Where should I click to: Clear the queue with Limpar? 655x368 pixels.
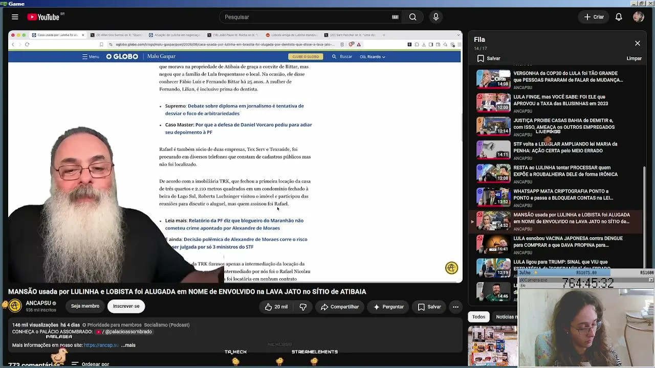[634, 58]
